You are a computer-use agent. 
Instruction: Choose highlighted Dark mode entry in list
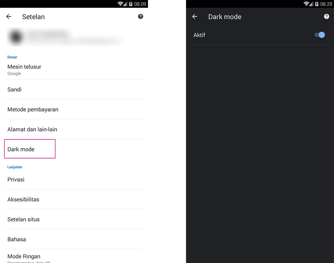click(x=21, y=149)
